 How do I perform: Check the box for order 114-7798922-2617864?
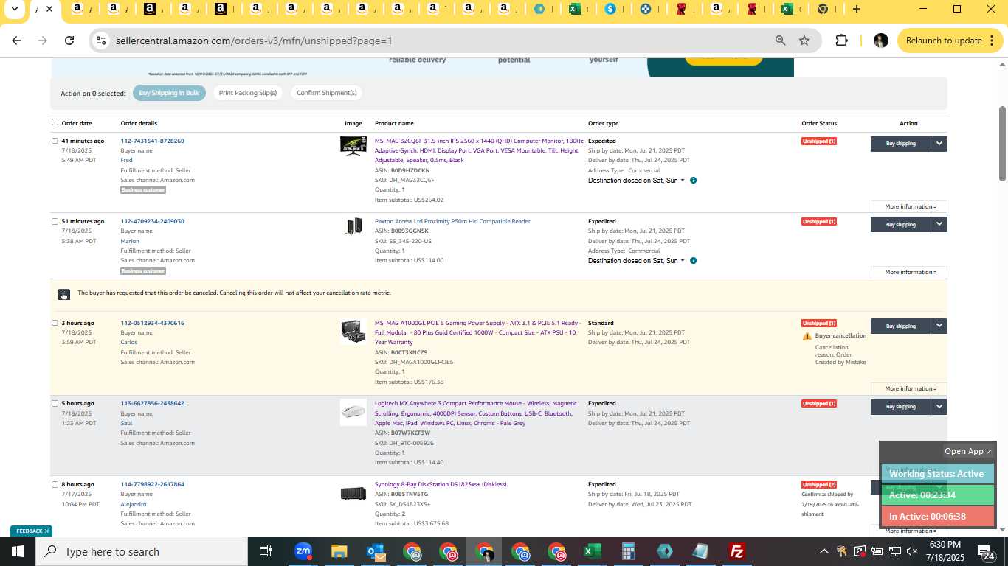click(x=55, y=484)
